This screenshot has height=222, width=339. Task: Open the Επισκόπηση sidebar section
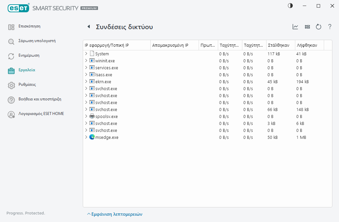click(29, 26)
